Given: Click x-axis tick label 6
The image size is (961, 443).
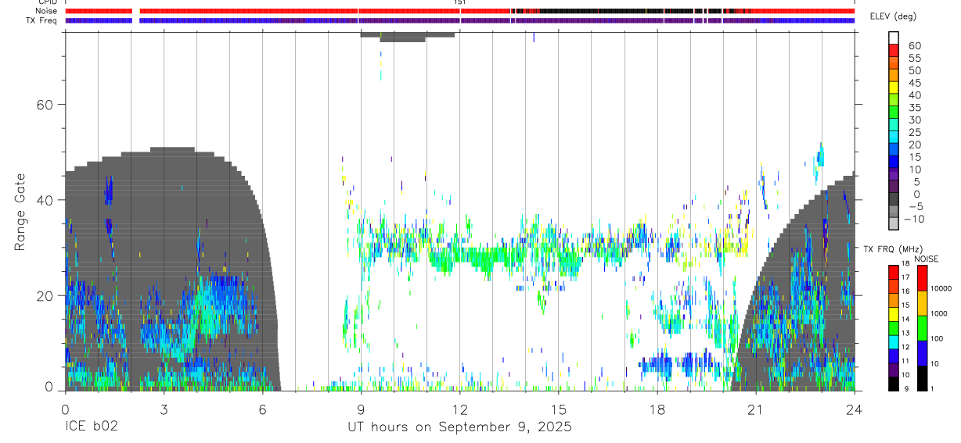Looking at the screenshot, I should pos(262,409).
